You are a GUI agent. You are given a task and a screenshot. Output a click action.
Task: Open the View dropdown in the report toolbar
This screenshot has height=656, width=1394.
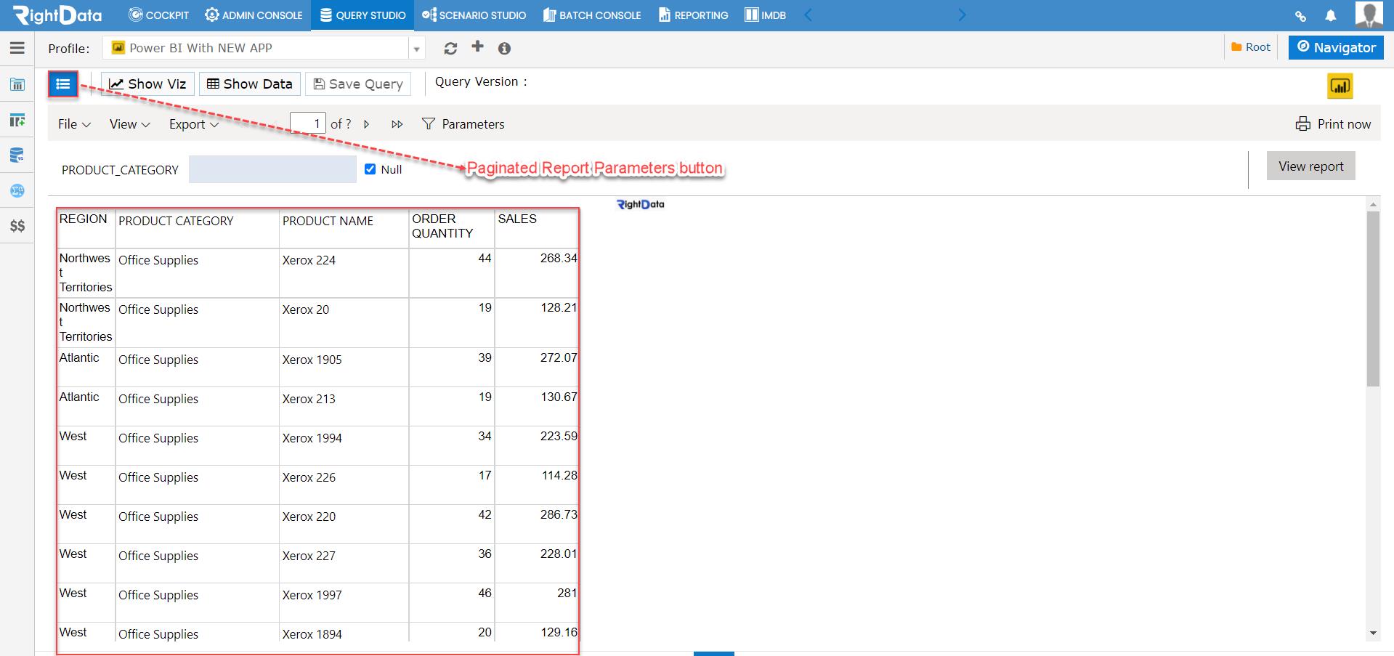point(129,123)
